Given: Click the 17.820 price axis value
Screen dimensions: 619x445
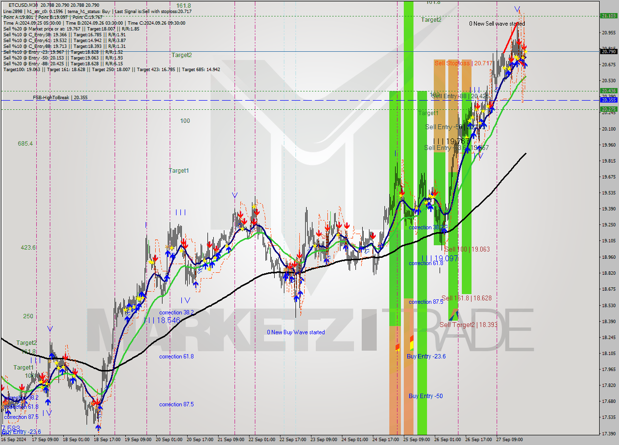Looking at the screenshot, I should [x=608, y=385].
